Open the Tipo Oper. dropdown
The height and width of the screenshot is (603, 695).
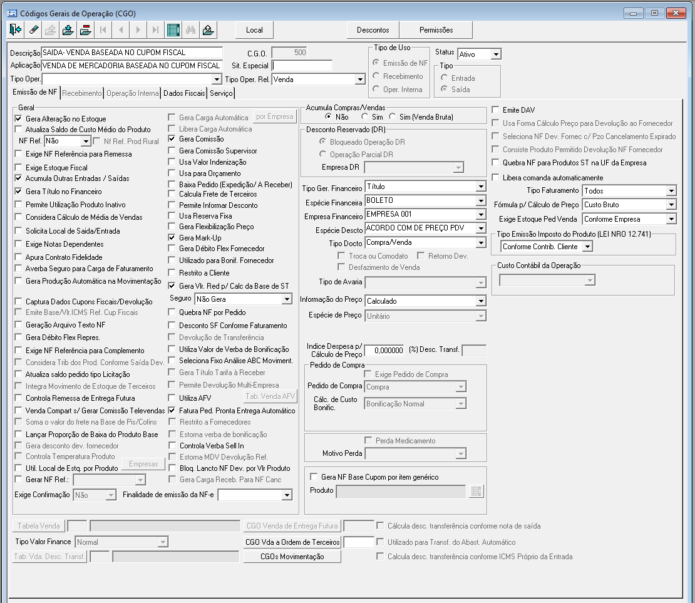[216, 80]
